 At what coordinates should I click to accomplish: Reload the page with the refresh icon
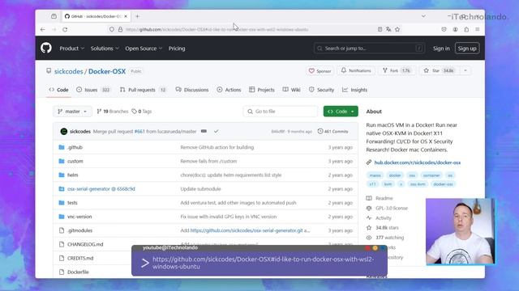coord(65,29)
